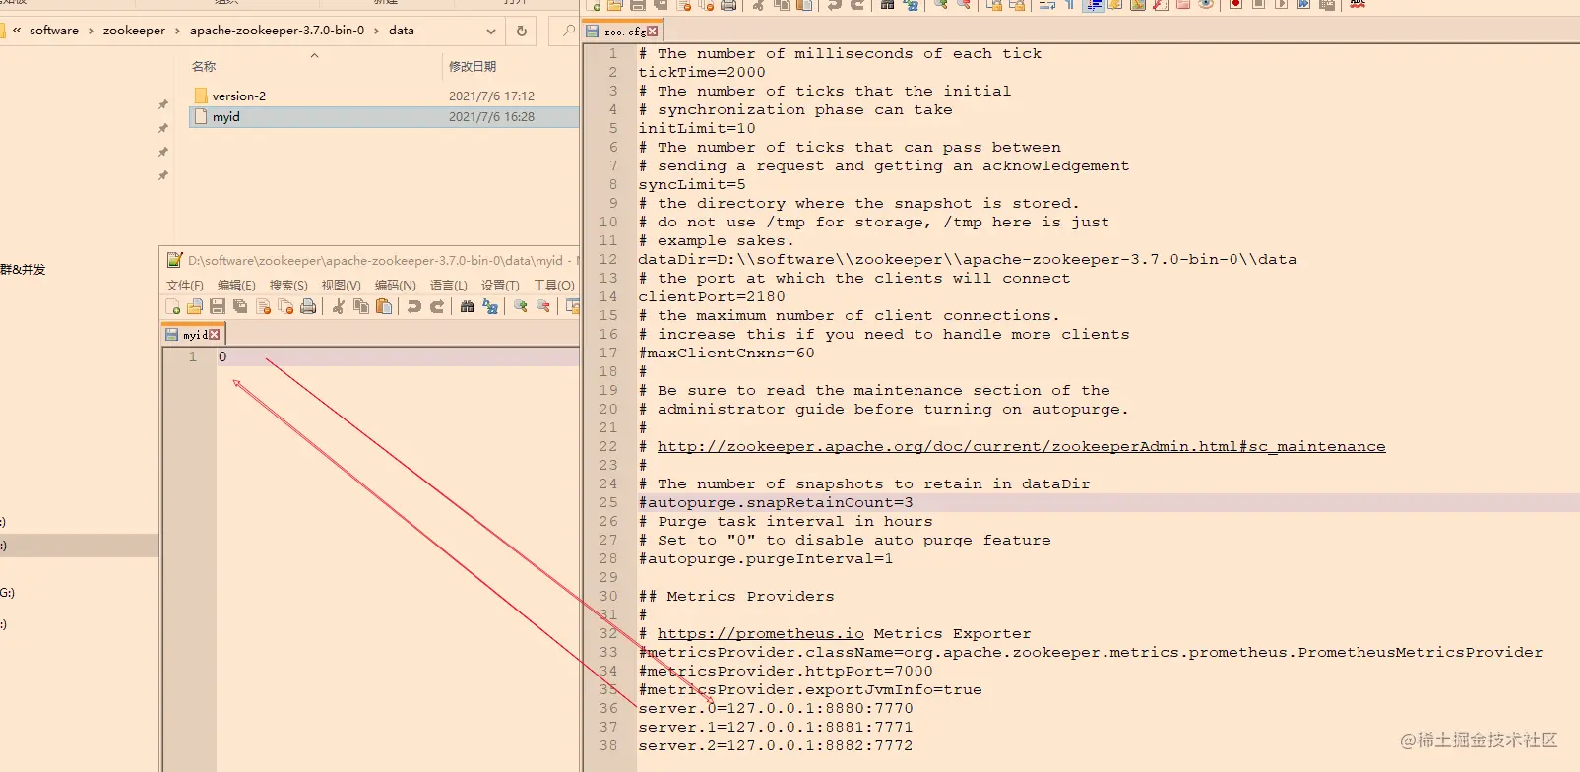Click the version-2 folder icon in Explorer
This screenshot has height=772, width=1580.
click(x=201, y=96)
